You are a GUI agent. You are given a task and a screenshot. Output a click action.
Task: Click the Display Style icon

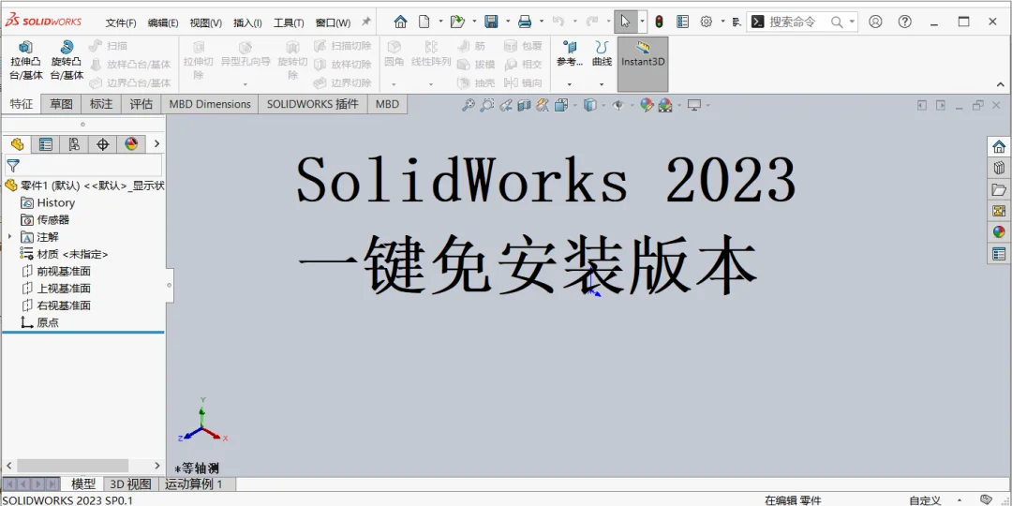(589, 105)
